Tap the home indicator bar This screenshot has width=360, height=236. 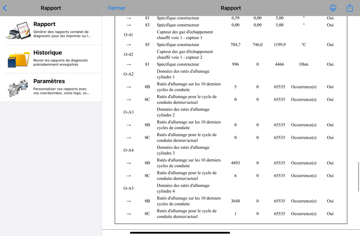(180, 232)
